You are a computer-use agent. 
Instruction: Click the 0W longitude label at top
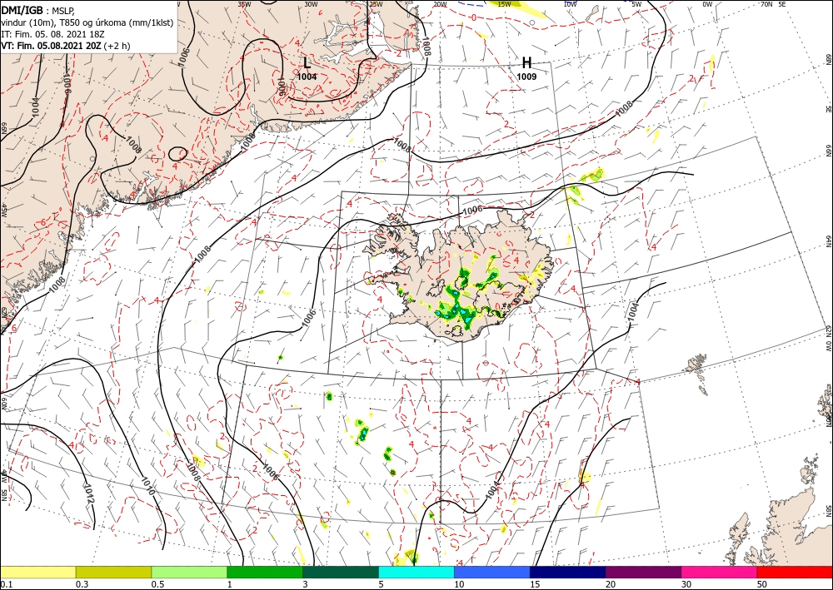click(707, 4)
